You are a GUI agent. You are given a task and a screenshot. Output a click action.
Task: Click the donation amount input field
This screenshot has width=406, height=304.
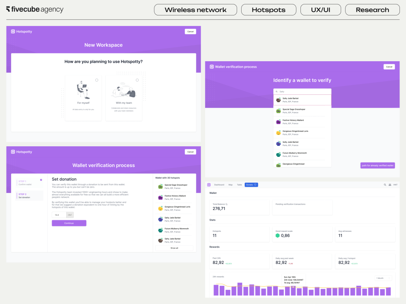tap(59, 215)
